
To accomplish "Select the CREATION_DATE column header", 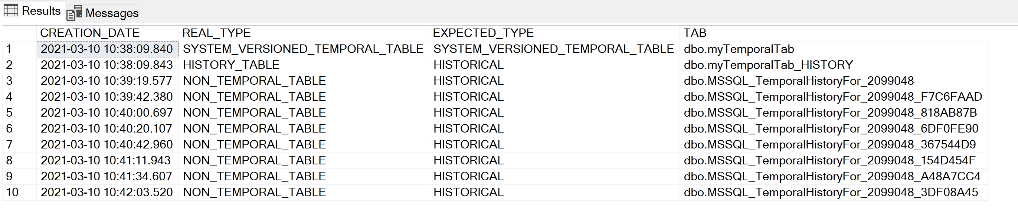I will (90, 33).
